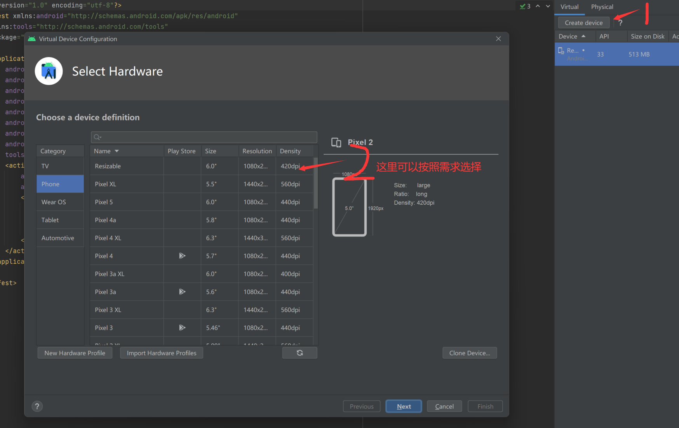This screenshot has width=679, height=428.
Task: Select the Pixel 5 device row
Action: coord(202,202)
